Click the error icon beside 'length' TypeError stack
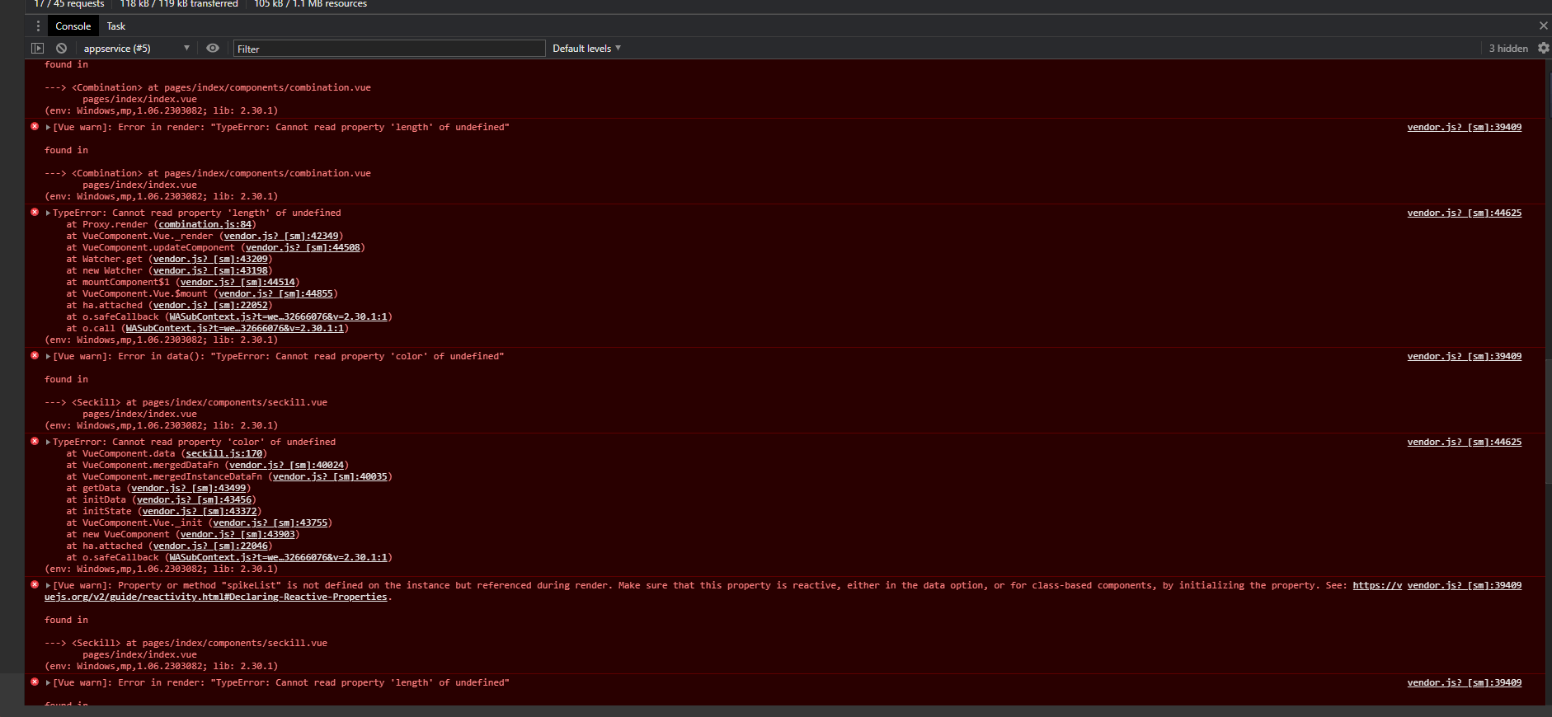 35,213
